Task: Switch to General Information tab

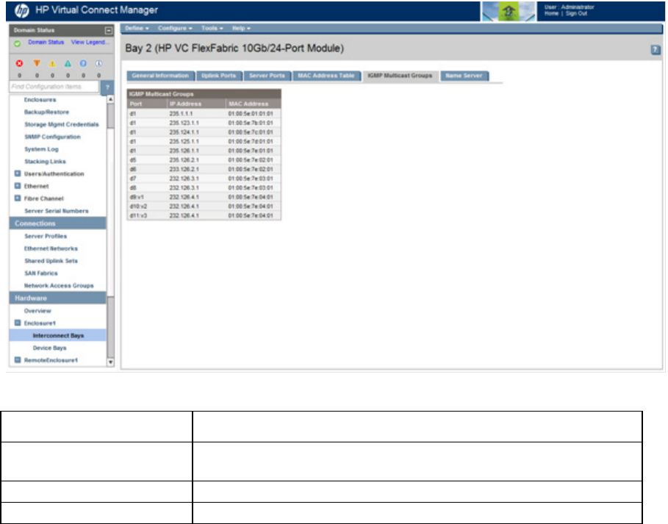Action: click(x=161, y=76)
